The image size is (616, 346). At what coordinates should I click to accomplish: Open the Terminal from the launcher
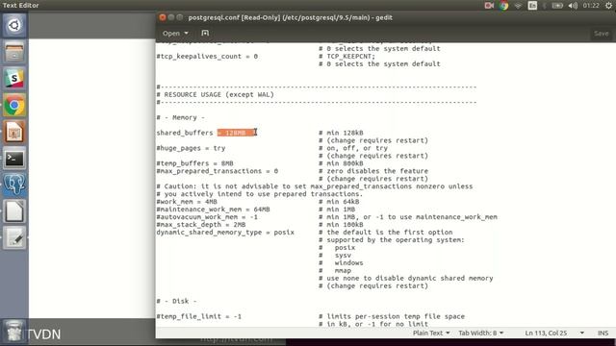pos(14,159)
